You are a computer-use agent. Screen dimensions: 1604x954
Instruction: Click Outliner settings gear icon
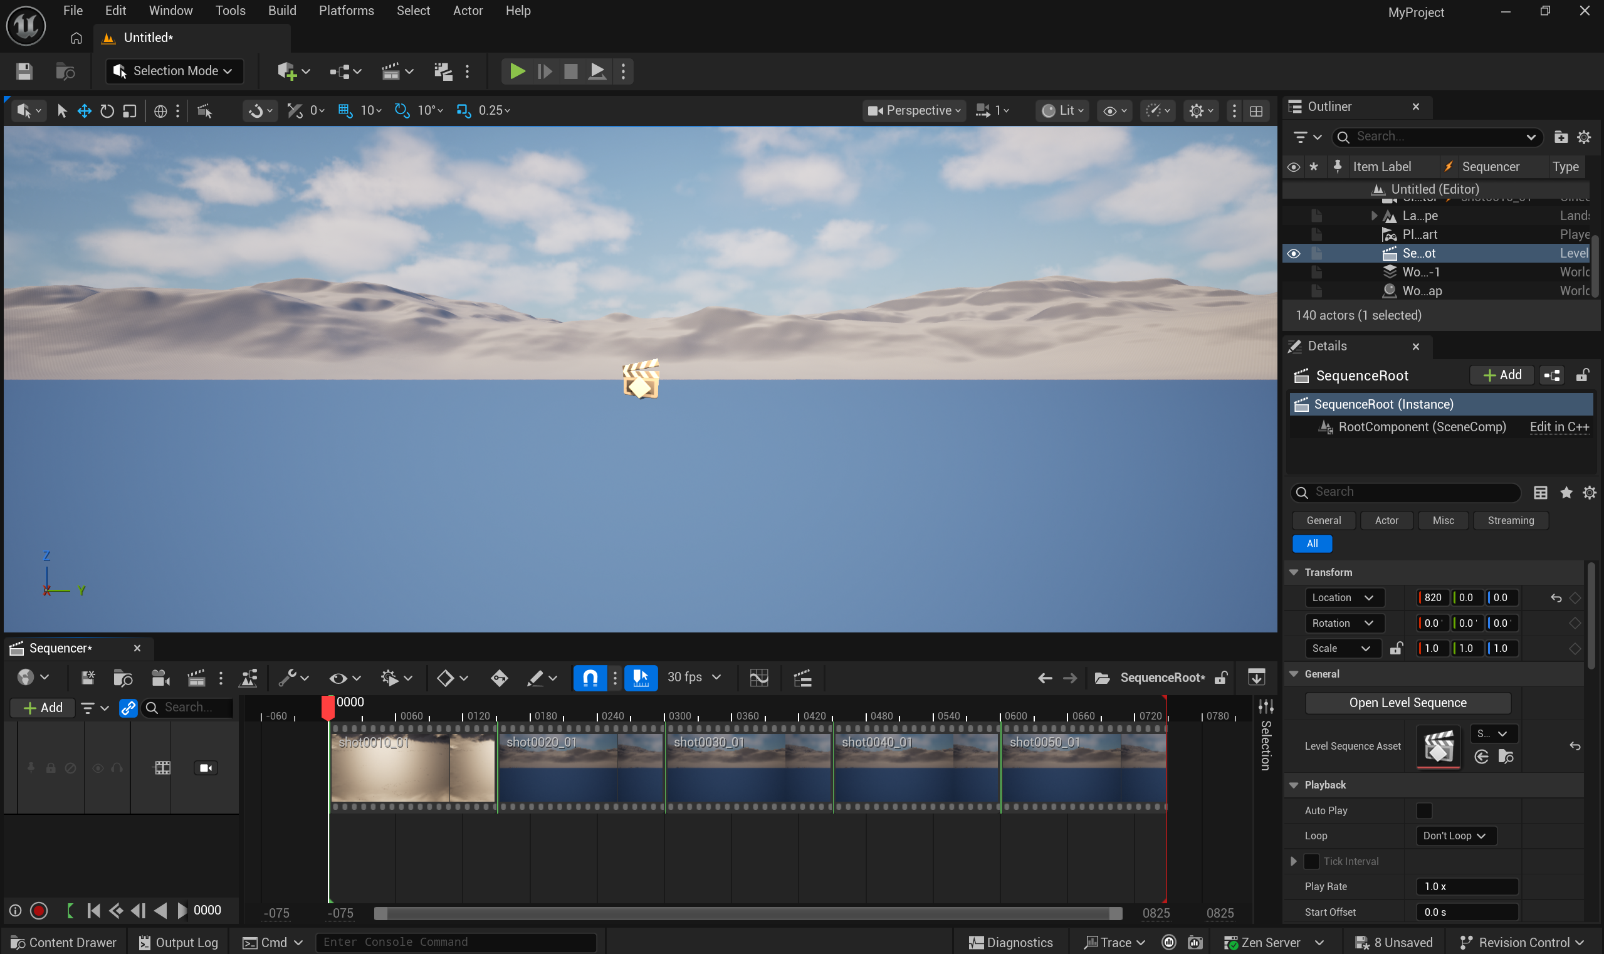(1583, 137)
